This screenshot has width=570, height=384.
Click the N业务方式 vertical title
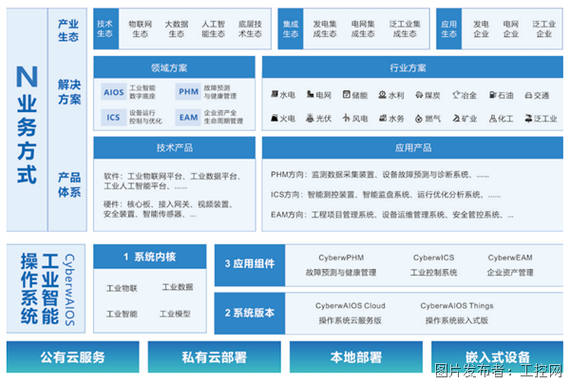click(27, 124)
